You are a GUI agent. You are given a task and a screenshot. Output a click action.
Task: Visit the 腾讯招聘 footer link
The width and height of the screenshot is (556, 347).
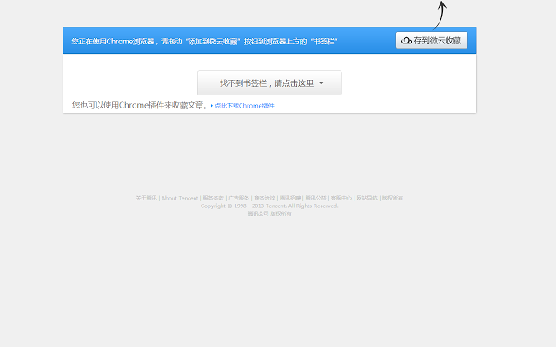[289, 198]
